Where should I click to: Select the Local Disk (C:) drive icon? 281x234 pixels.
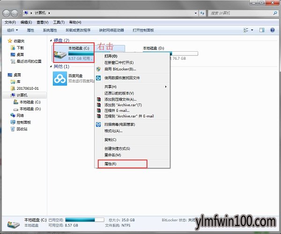coord(61,54)
